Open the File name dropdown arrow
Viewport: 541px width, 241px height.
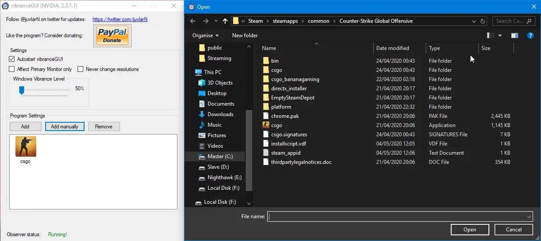tap(529, 216)
